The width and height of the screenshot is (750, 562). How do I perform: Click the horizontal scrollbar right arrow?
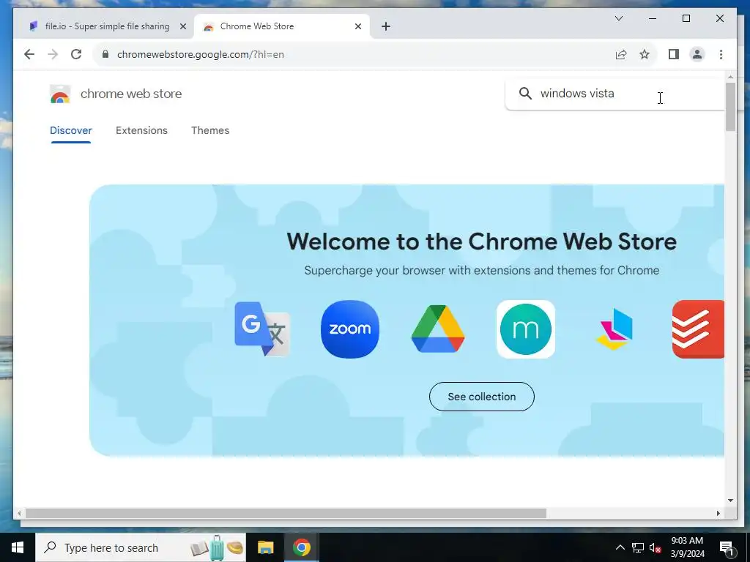coord(718,513)
